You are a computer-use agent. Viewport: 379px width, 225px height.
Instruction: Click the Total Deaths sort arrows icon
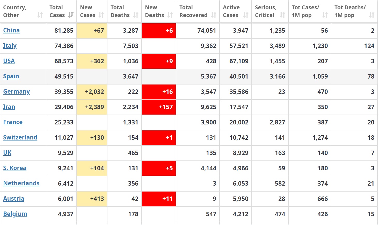136,15
